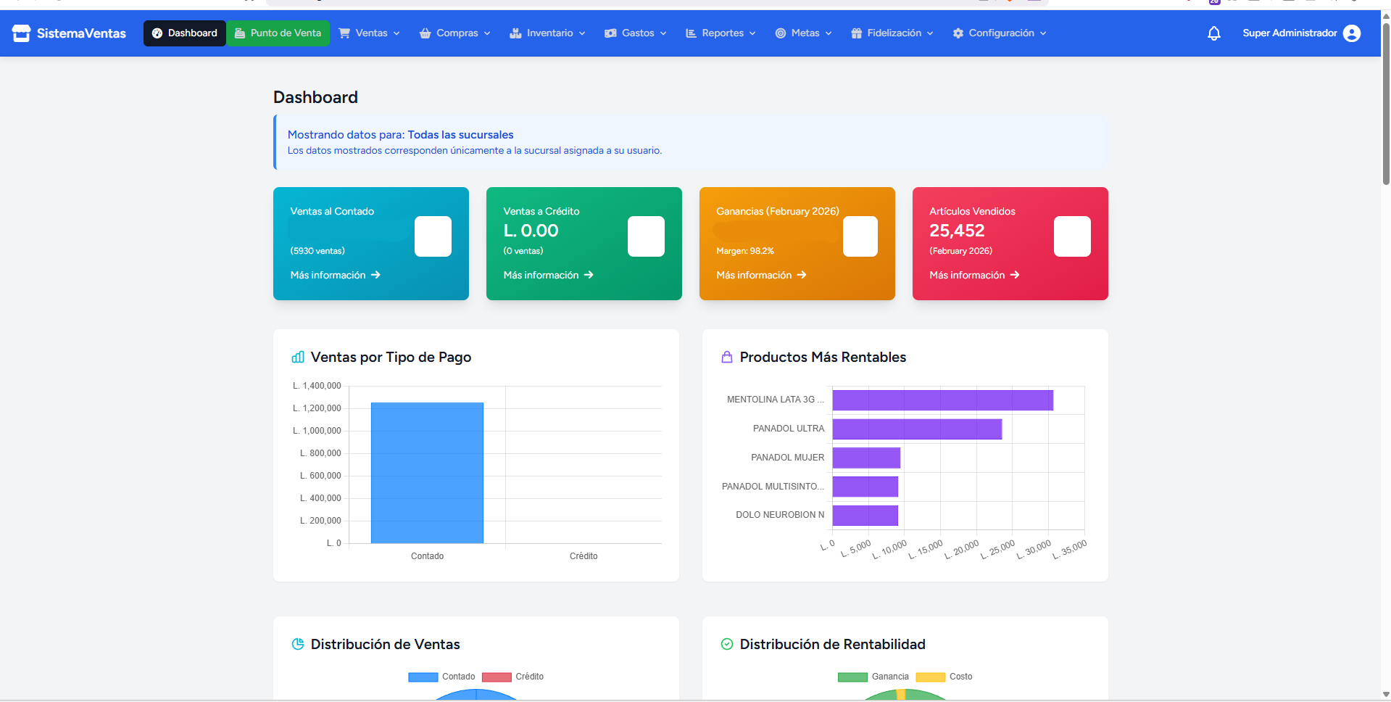Click the check circle icon beside Distribución de Rentabilidad
This screenshot has height=702, width=1391.
726,644
